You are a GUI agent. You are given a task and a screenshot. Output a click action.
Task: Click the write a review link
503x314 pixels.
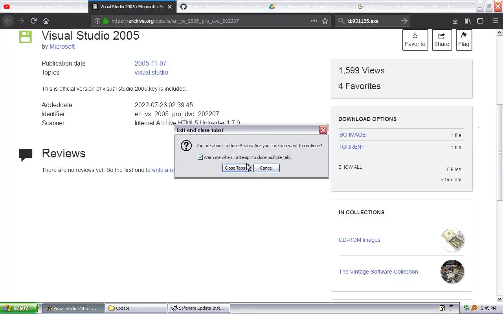coord(163,170)
